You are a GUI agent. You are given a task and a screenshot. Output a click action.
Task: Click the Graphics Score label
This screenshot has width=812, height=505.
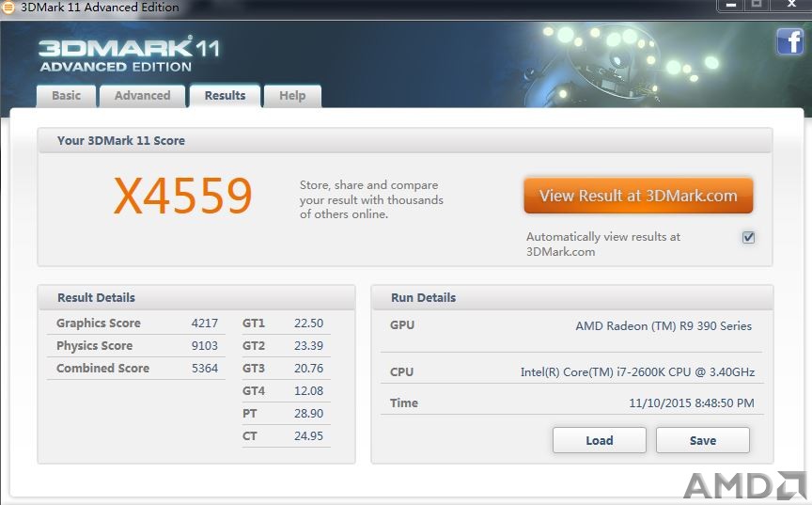click(x=99, y=324)
